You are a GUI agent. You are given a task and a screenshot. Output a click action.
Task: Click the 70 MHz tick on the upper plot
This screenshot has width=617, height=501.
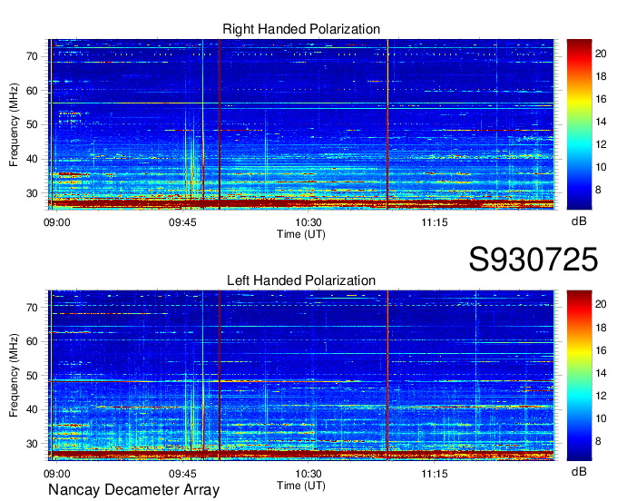(33, 56)
